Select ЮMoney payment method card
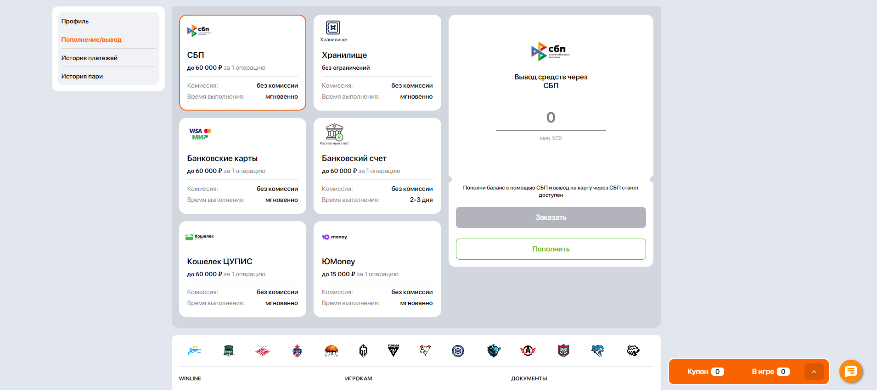 [x=377, y=269]
